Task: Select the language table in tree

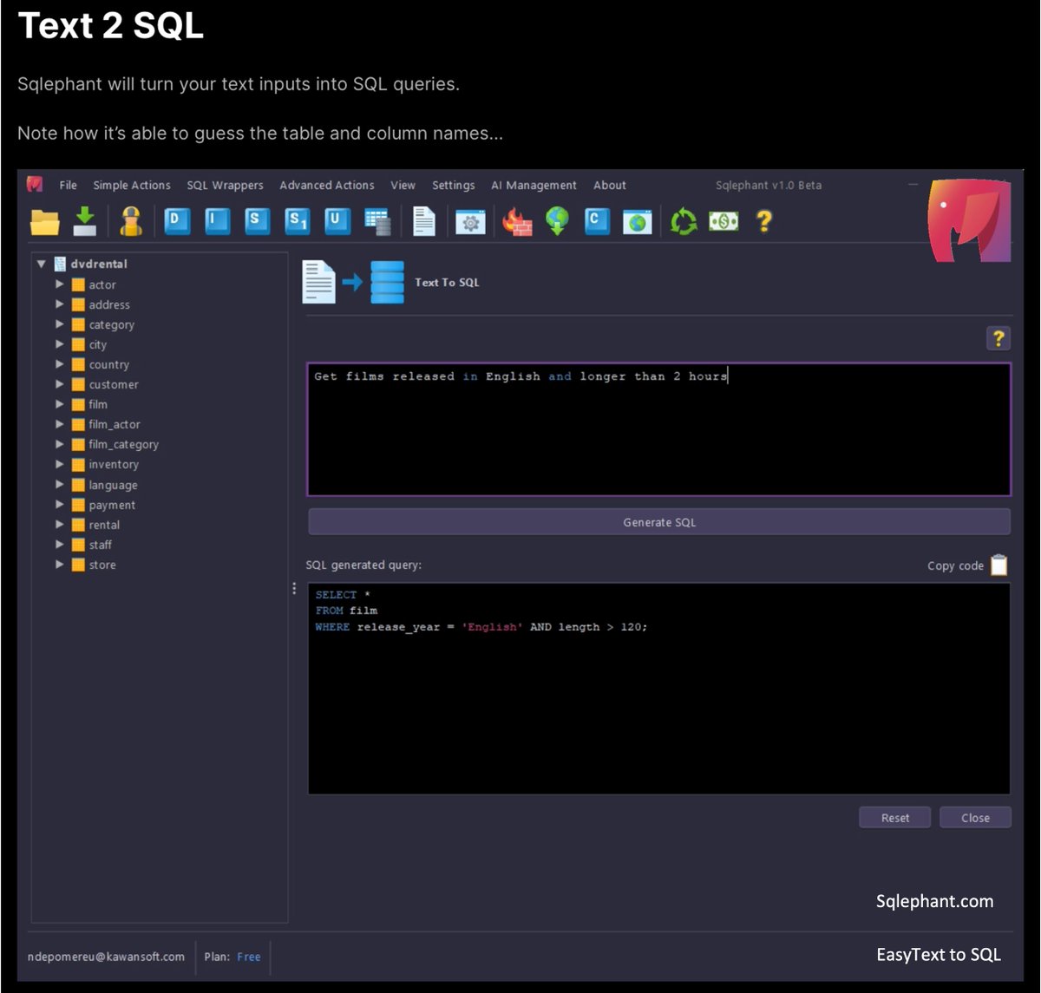Action: (x=113, y=485)
